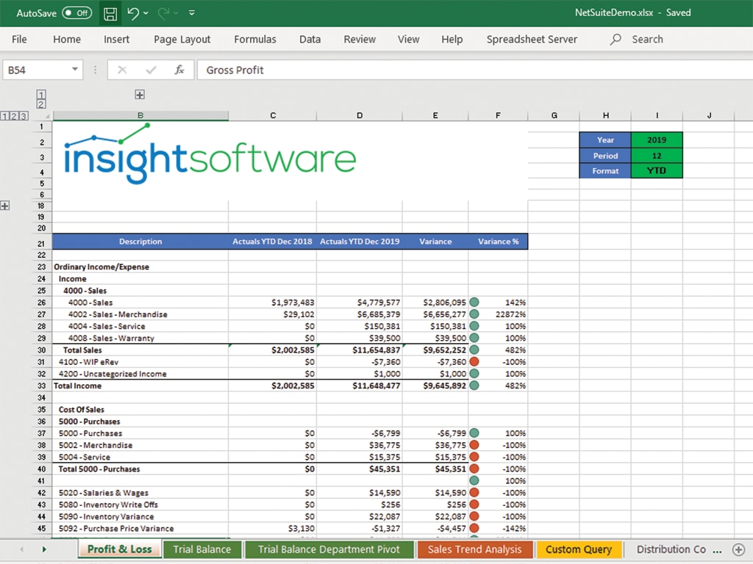Switch to the Trial Balance sheet tab
The height and width of the screenshot is (564, 753).
202,549
